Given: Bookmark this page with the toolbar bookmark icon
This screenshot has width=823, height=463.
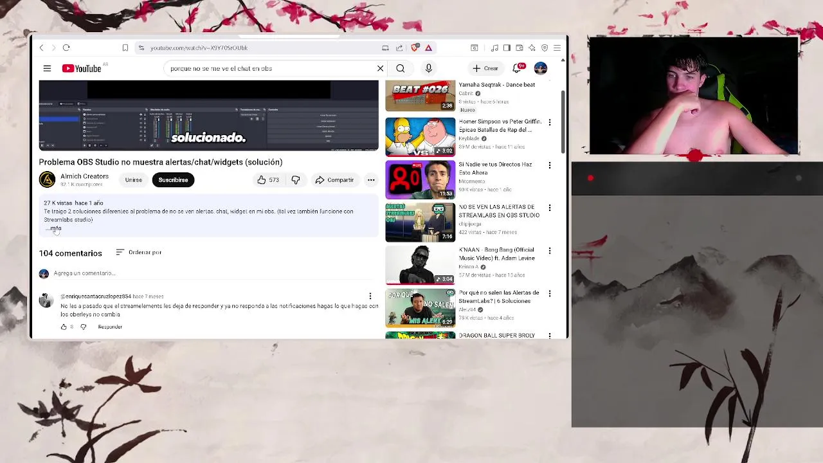Looking at the screenshot, I should 125,48.
